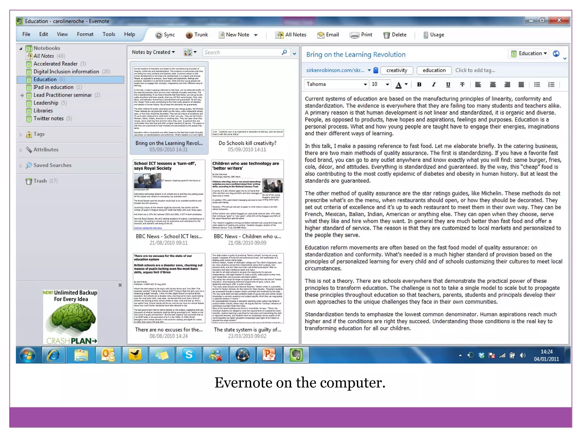Select the state system is guilty note

[x=247, y=296]
